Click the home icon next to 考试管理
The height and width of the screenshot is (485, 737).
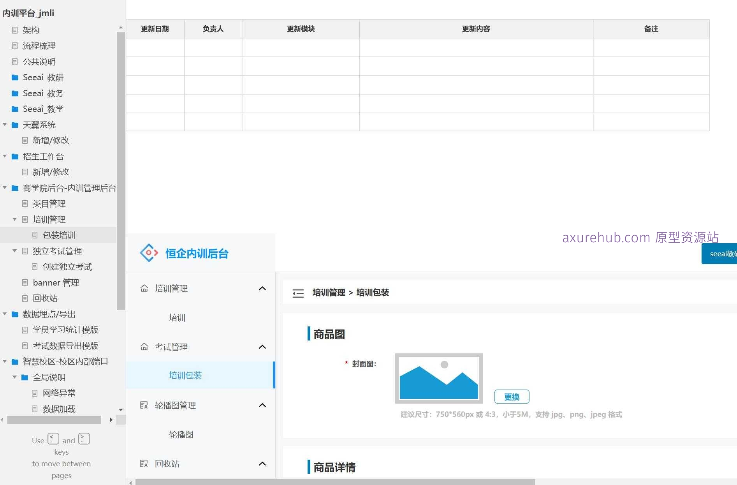point(144,347)
